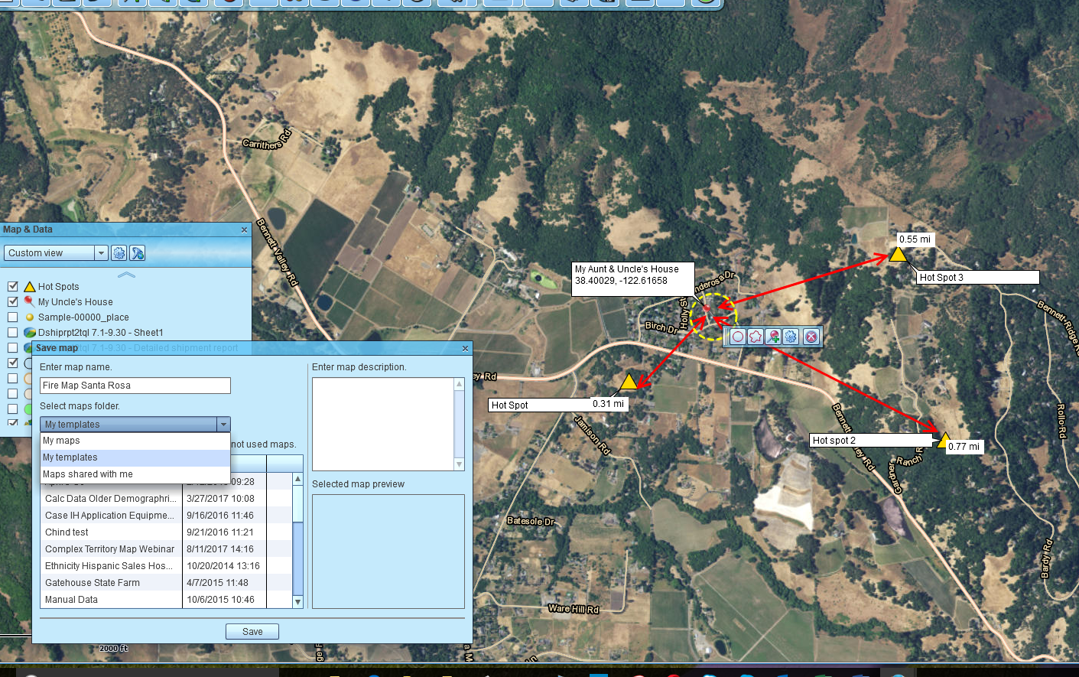The width and height of the screenshot is (1079, 677).
Task: Select Ethnicity Hispanic Sales Hos... row
Action: tap(165, 566)
